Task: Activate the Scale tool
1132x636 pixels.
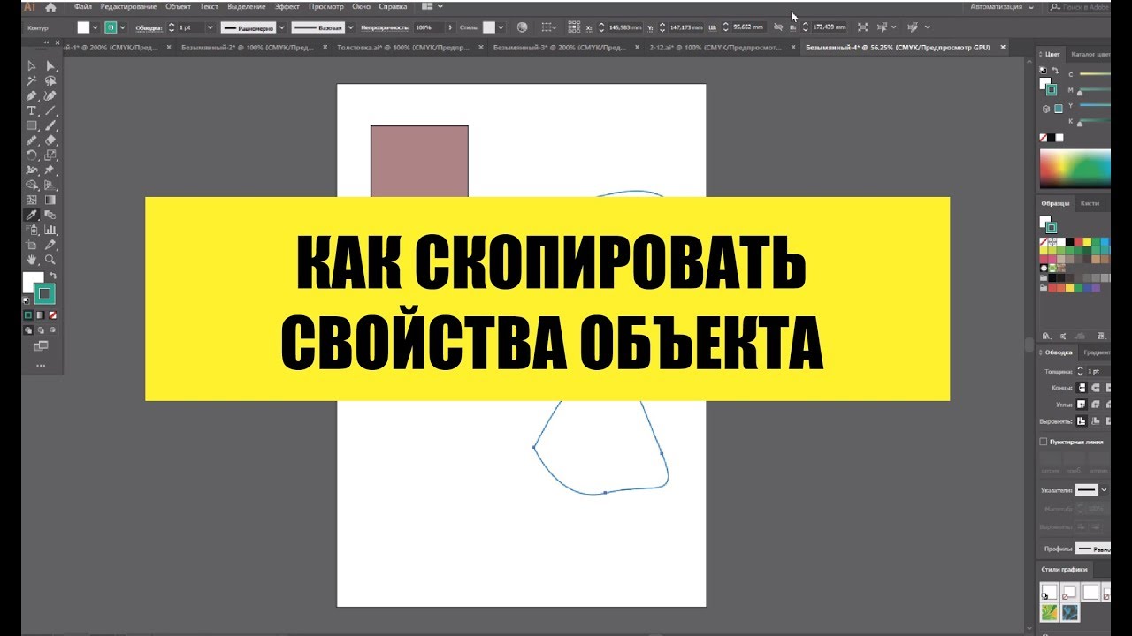Action: pos(50,155)
